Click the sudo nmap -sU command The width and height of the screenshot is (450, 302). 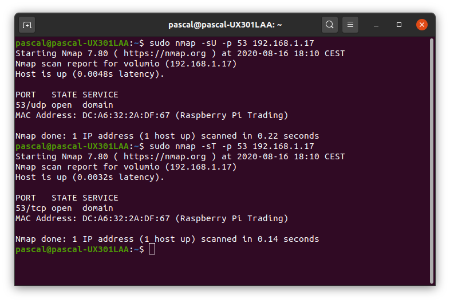232,43
